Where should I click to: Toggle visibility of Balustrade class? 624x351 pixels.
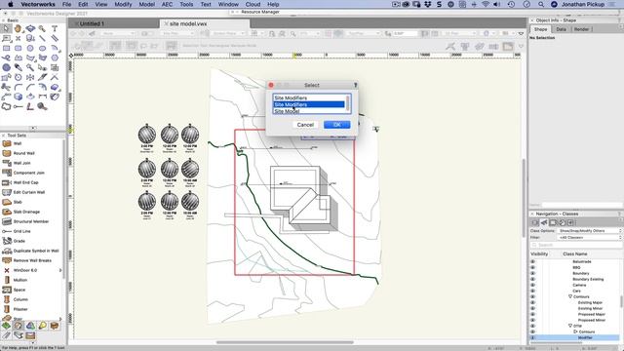pyautogui.click(x=533, y=261)
